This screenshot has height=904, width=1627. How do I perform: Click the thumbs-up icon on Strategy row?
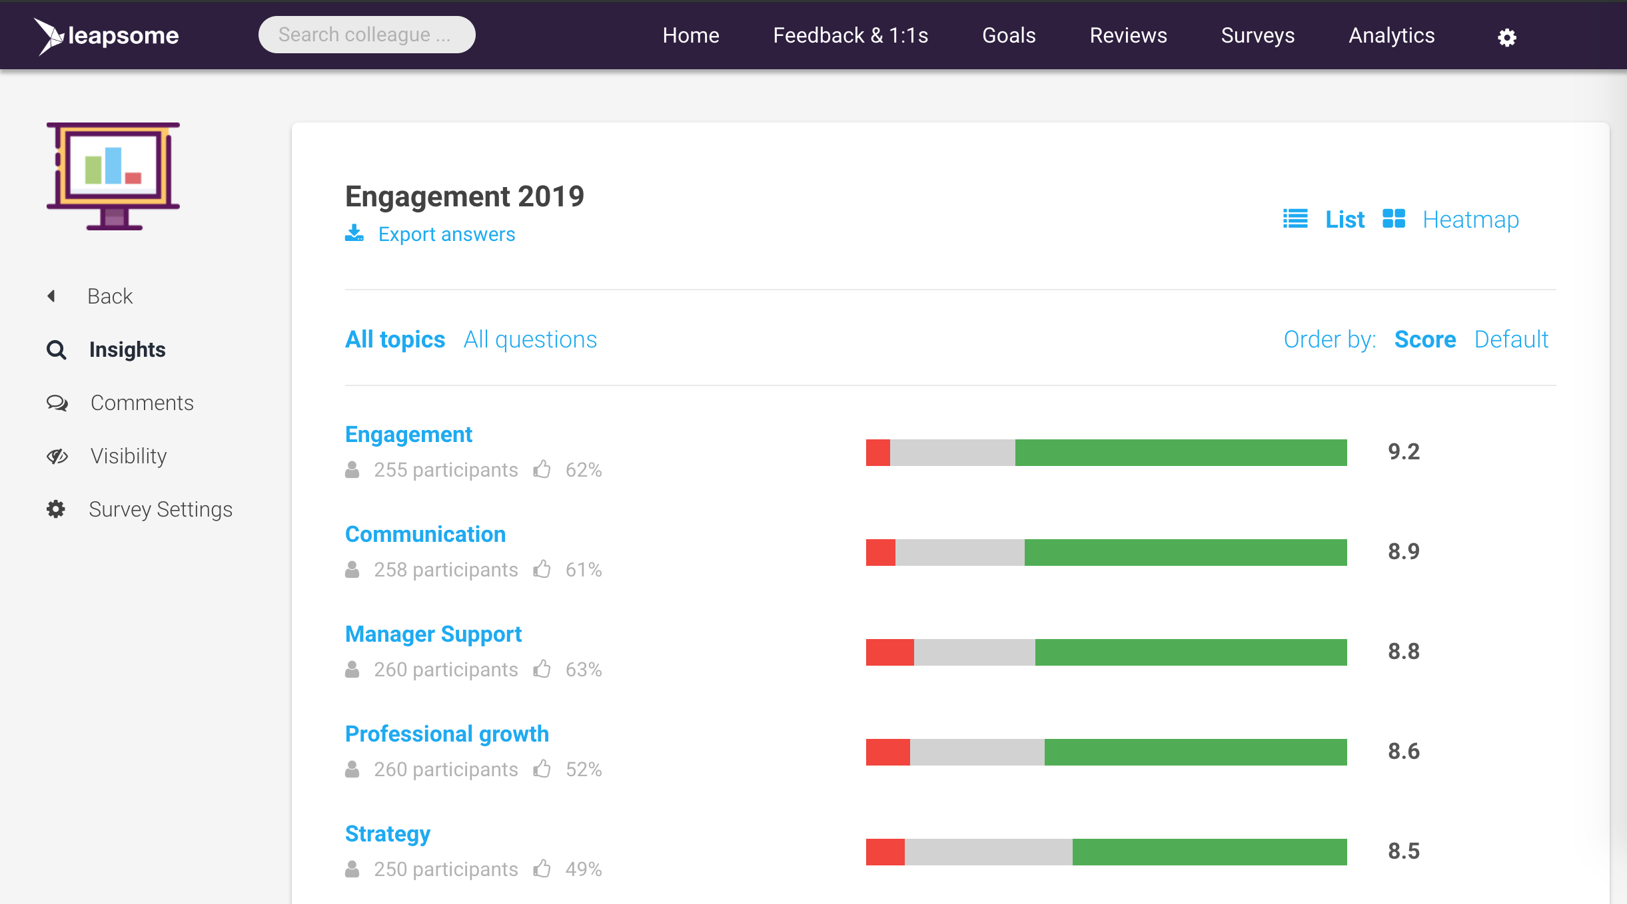(x=542, y=869)
